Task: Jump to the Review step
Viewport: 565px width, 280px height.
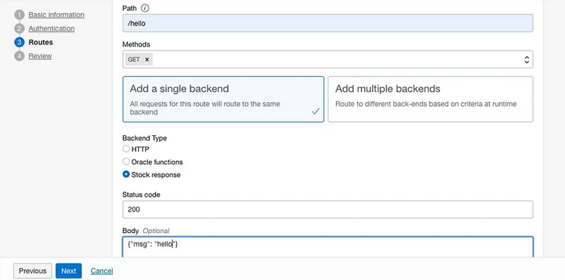Action: [x=40, y=56]
